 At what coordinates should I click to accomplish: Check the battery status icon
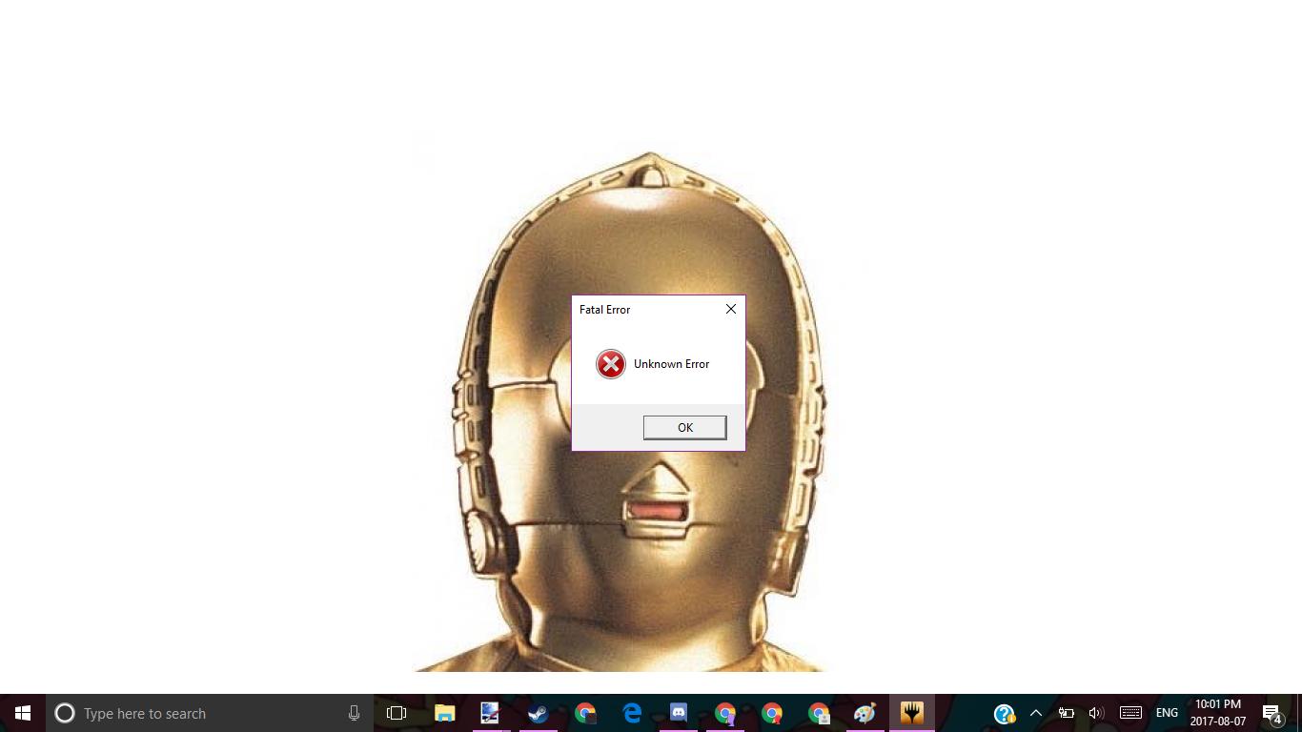point(1067,713)
